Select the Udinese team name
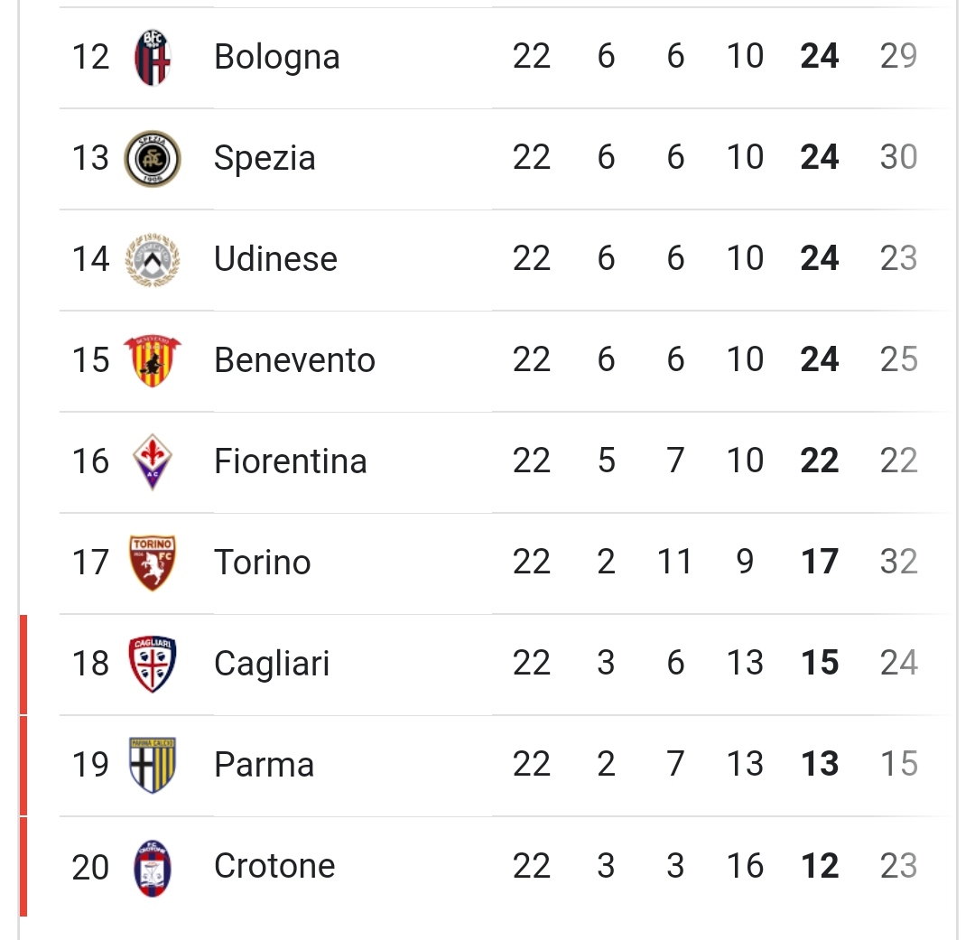 pyautogui.click(x=275, y=259)
